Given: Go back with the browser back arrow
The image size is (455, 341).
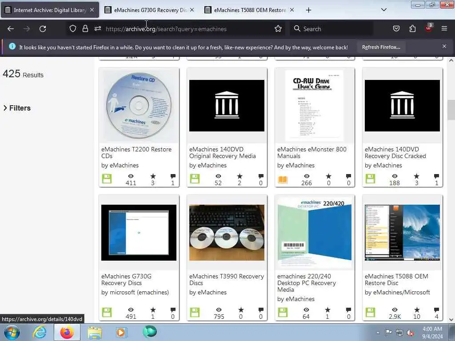Looking at the screenshot, I should [11, 29].
